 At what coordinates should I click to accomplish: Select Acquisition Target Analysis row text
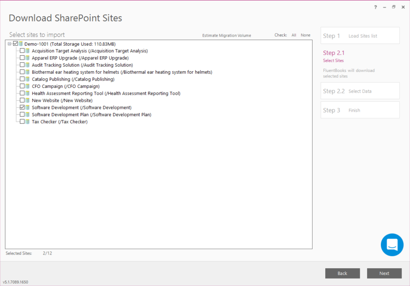pyautogui.click(x=90, y=51)
